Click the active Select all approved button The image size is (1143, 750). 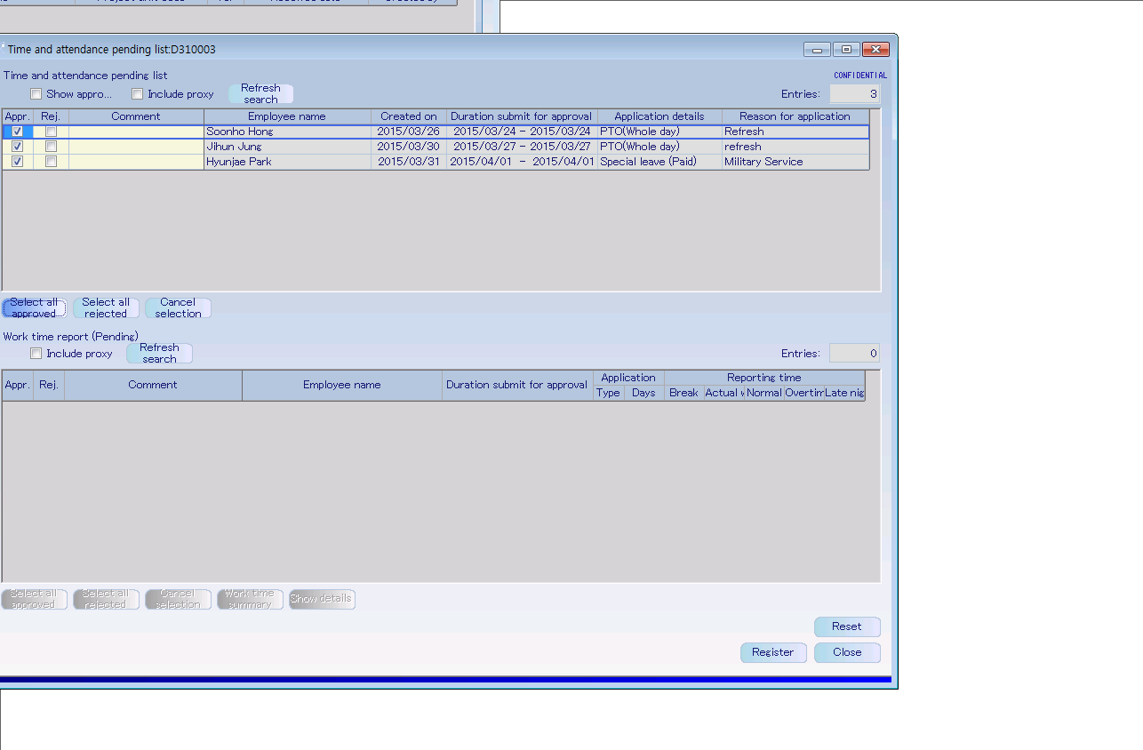click(34, 308)
